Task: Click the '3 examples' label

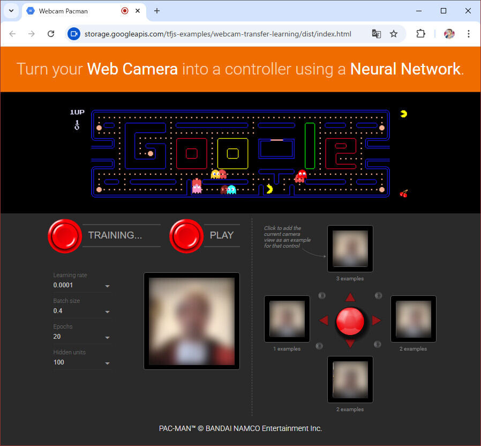Action: pos(350,279)
